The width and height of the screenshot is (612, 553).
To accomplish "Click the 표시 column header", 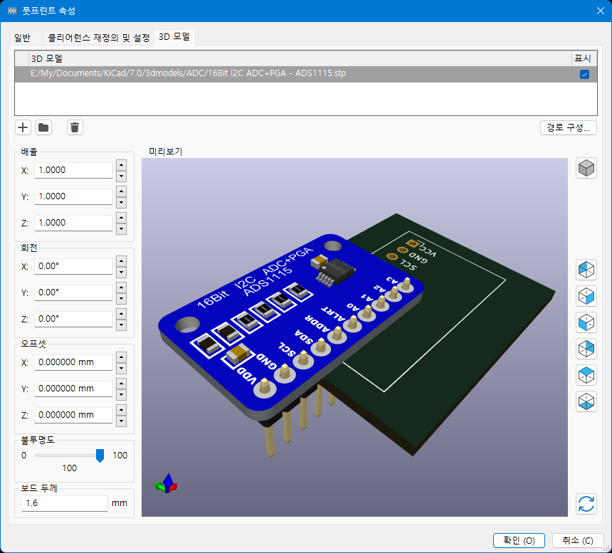I will click(584, 58).
